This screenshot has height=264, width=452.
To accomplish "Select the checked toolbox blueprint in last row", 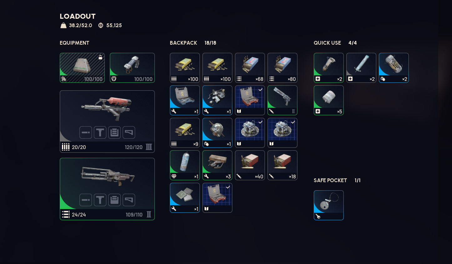I will (x=217, y=198).
